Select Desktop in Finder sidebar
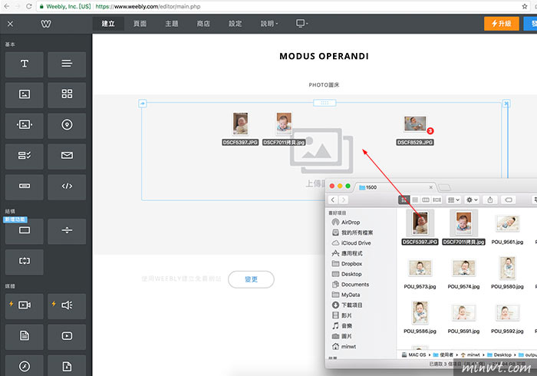The image size is (537, 376). pos(347,274)
